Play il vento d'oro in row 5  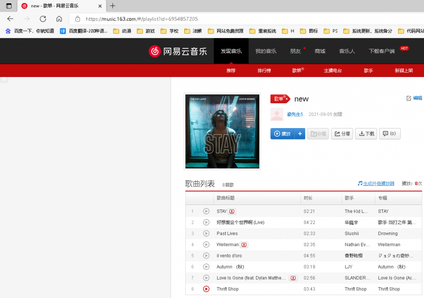click(206, 255)
